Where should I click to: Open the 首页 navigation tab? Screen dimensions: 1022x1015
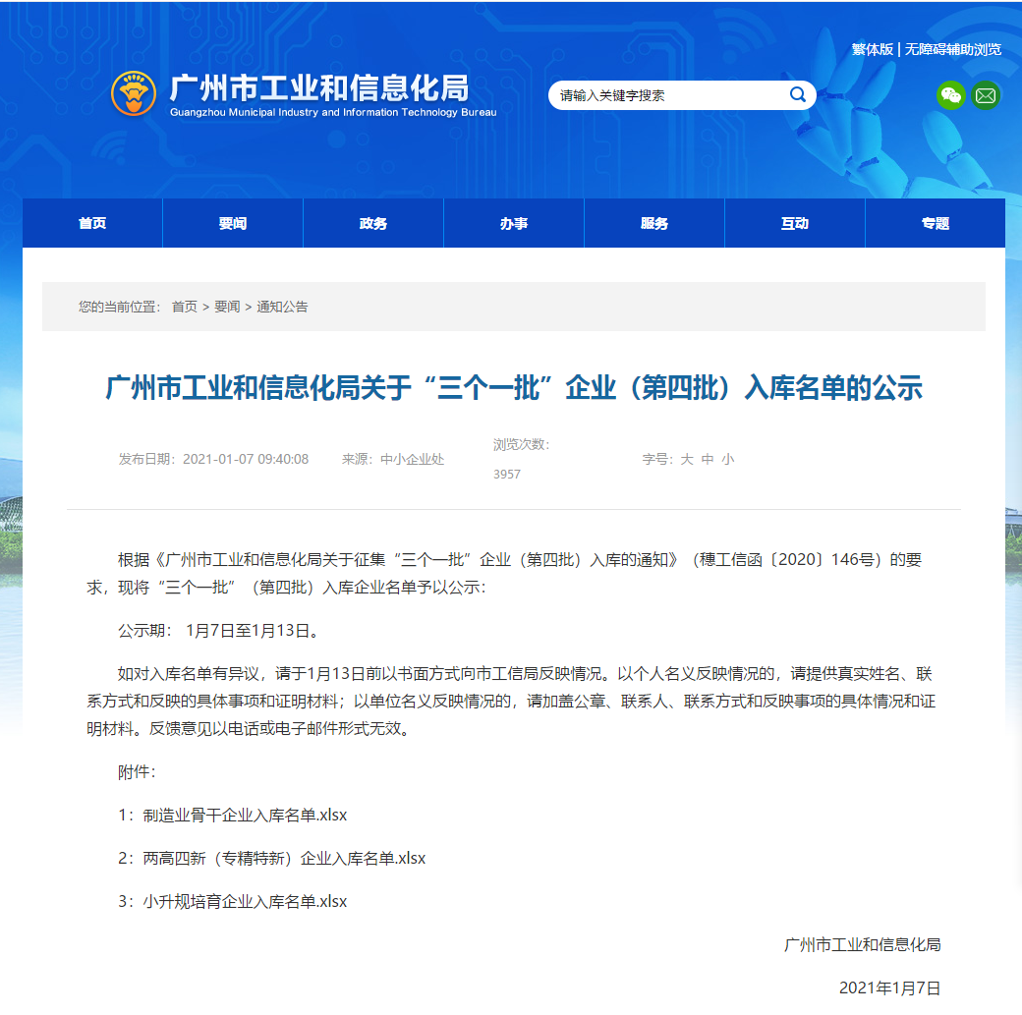[x=92, y=224]
